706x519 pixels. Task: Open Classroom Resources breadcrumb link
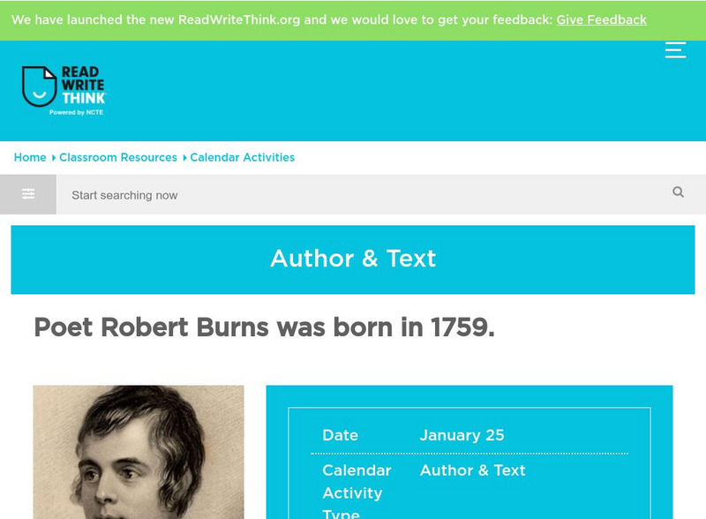[118, 157]
